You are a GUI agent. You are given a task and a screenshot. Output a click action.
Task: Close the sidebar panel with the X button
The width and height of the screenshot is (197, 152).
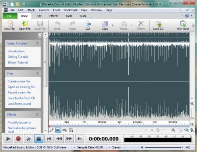[40, 35]
